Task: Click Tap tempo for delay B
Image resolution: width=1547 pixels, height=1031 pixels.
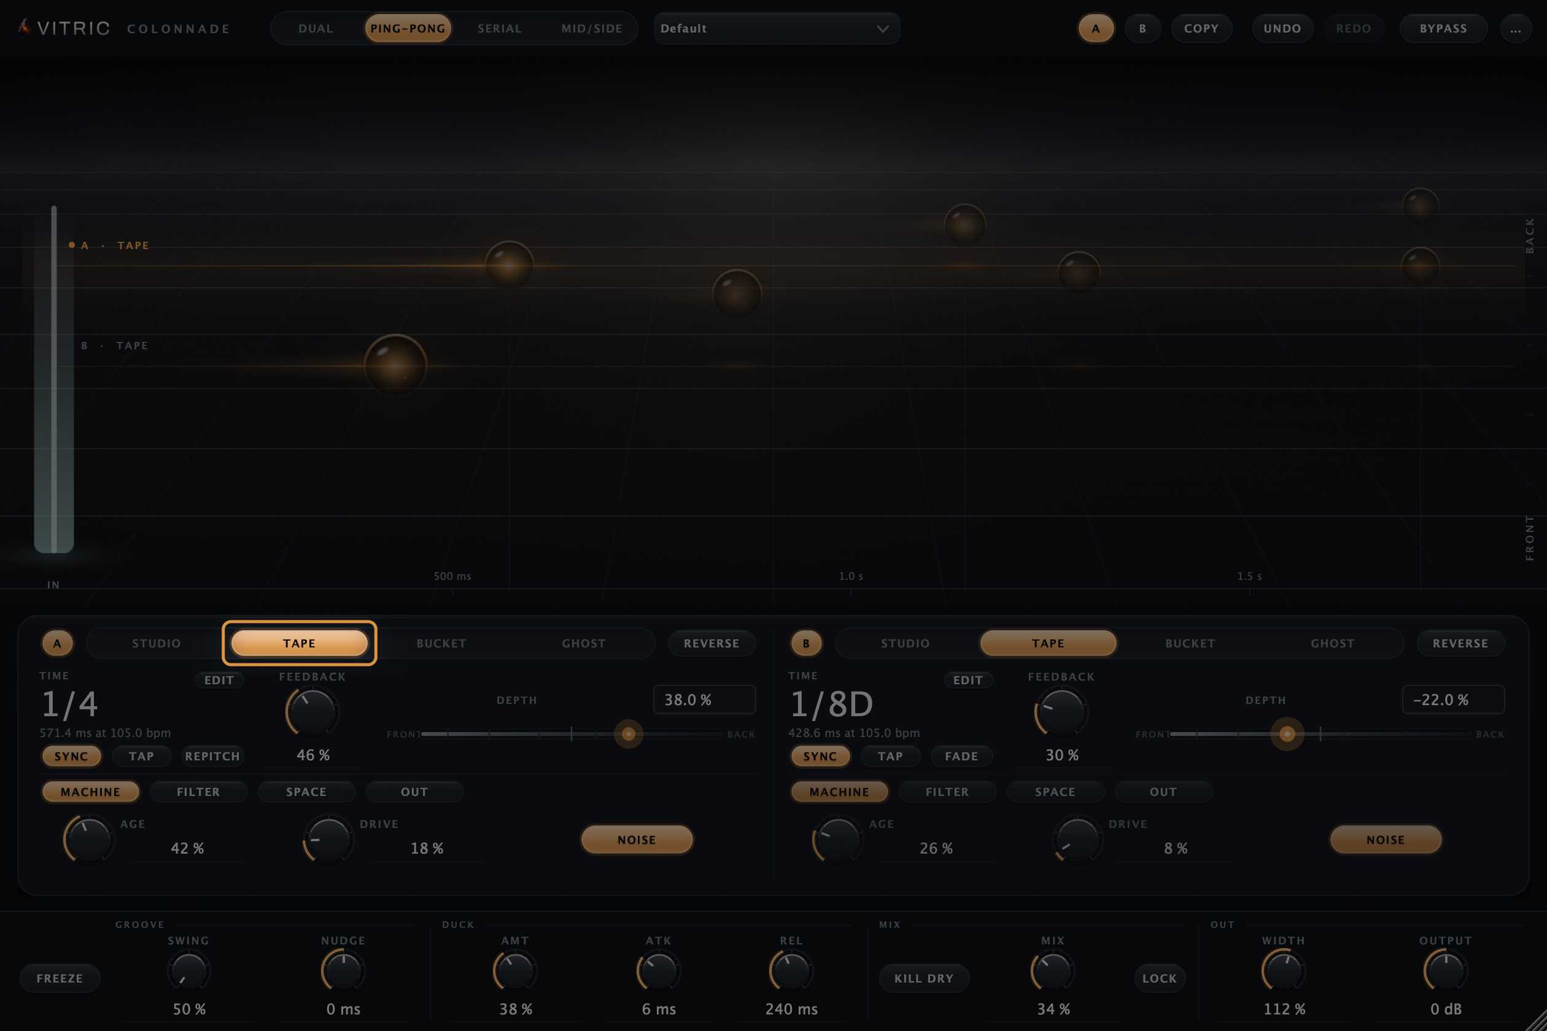Action: coord(890,756)
